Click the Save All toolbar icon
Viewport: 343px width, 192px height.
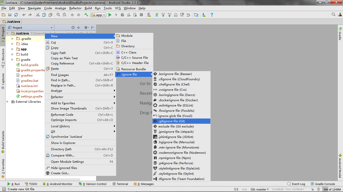tap(10, 15)
